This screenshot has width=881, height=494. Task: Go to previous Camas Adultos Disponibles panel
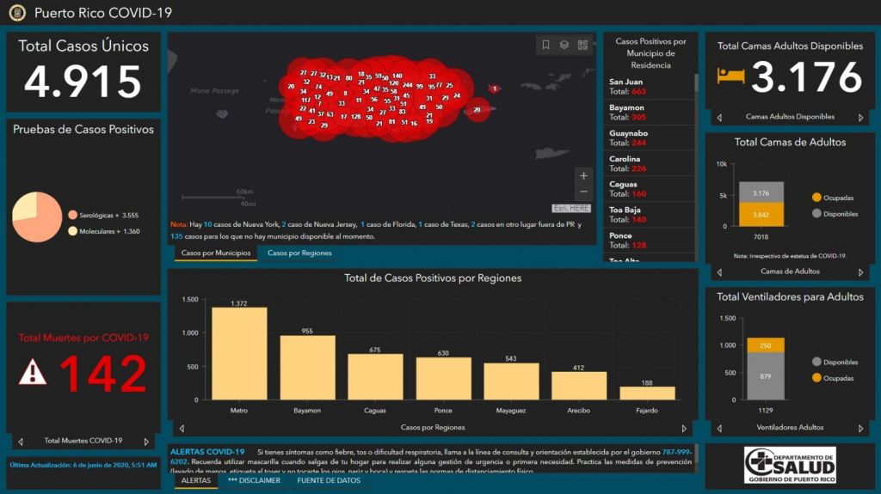(x=720, y=117)
